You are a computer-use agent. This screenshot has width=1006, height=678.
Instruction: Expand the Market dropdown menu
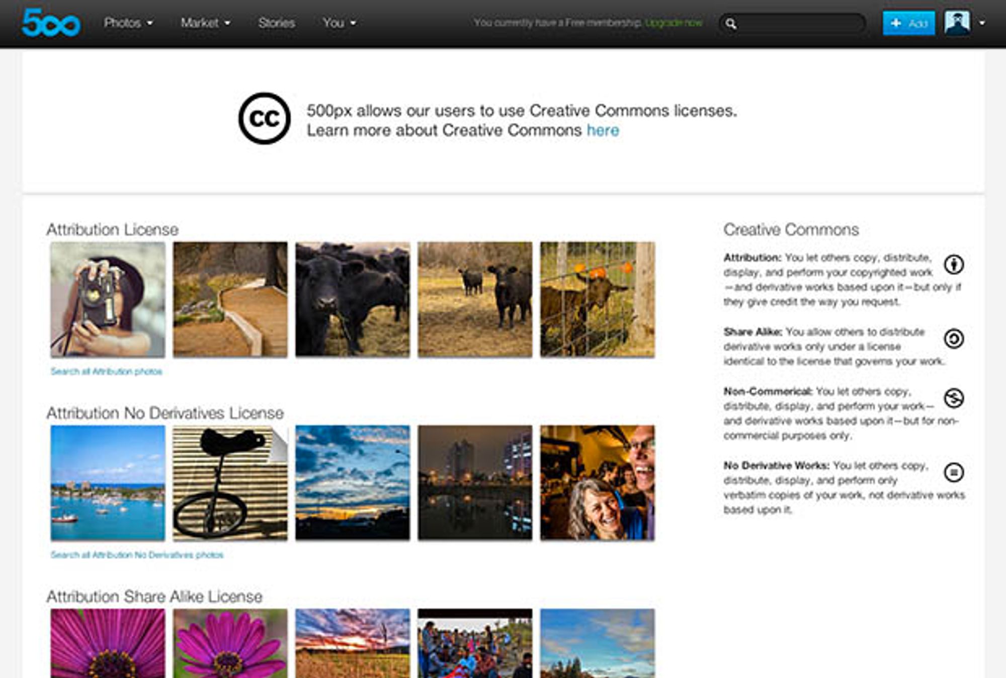pos(205,23)
